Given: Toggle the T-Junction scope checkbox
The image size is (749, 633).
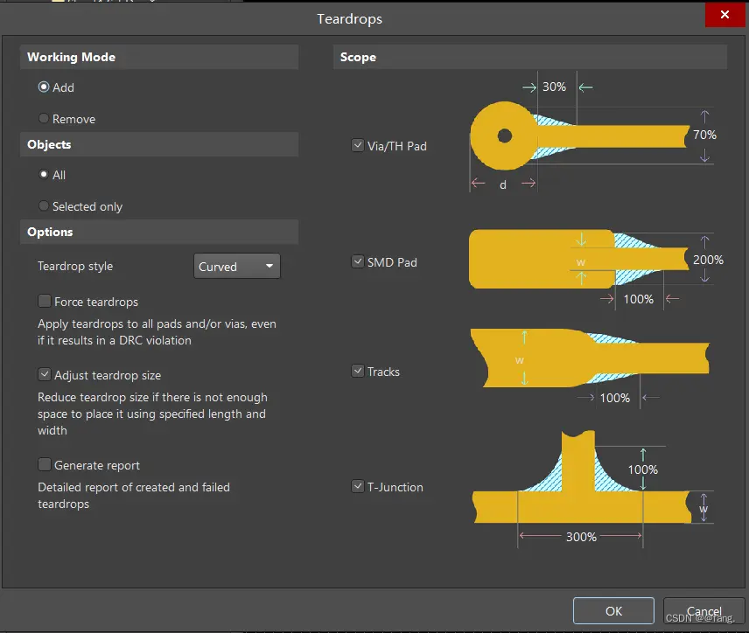Looking at the screenshot, I should 358,487.
